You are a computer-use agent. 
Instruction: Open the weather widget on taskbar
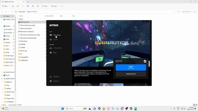point(5,109)
